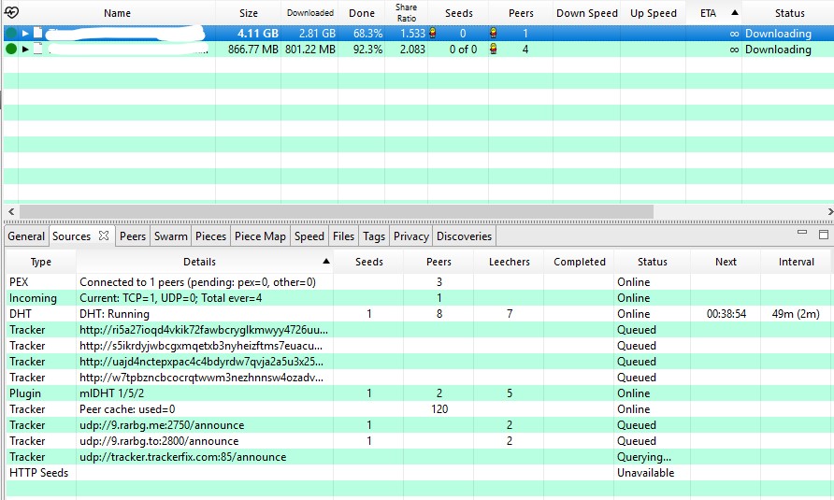Click the DHT next time 00:38:54
This screenshot has height=500, width=834.
(726, 314)
